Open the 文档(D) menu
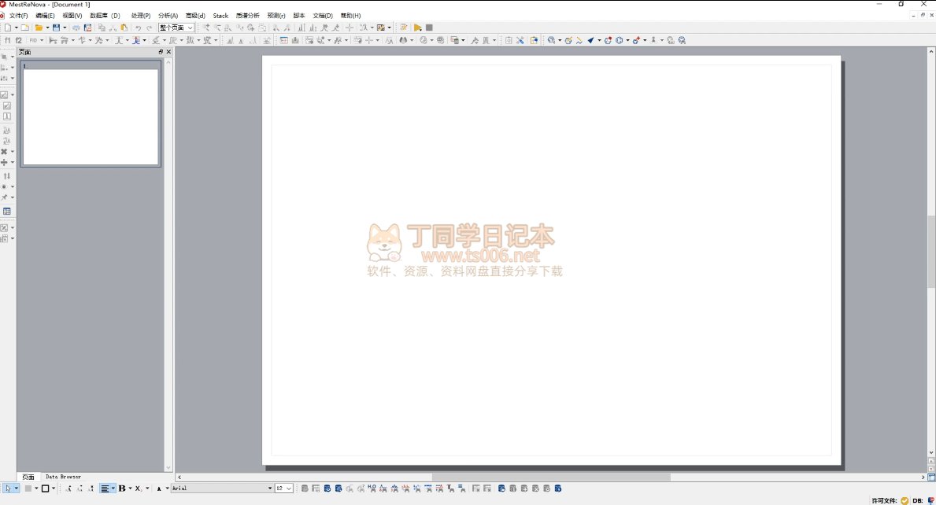 tap(322, 16)
